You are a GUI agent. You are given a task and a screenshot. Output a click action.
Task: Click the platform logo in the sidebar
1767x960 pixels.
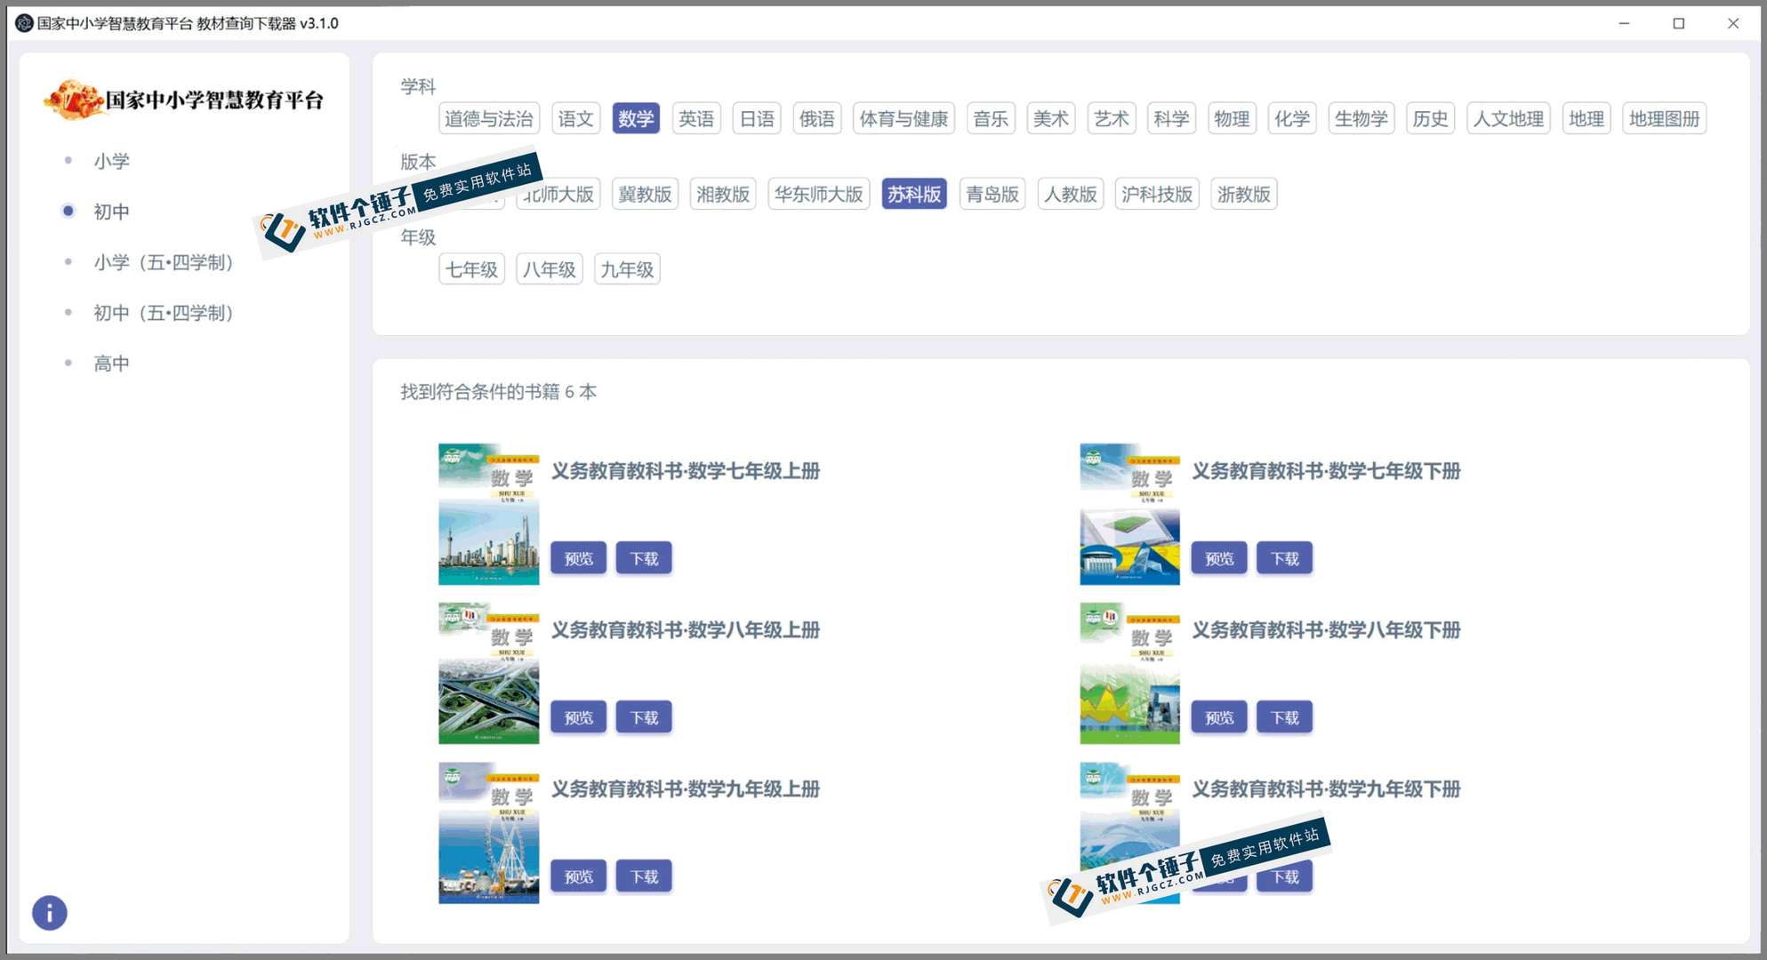pyautogui.click(x=184, y=100)
